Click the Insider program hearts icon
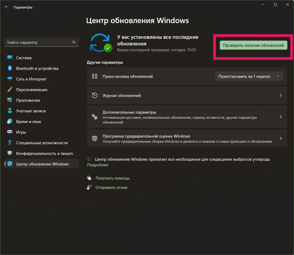This screenshot has width=294, height=255. click(x=95, y=138)
